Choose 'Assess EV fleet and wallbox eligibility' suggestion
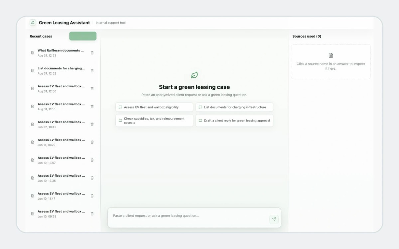Image resolution: width=399 pixels, height=249 pixels. [x=154, y=107]
